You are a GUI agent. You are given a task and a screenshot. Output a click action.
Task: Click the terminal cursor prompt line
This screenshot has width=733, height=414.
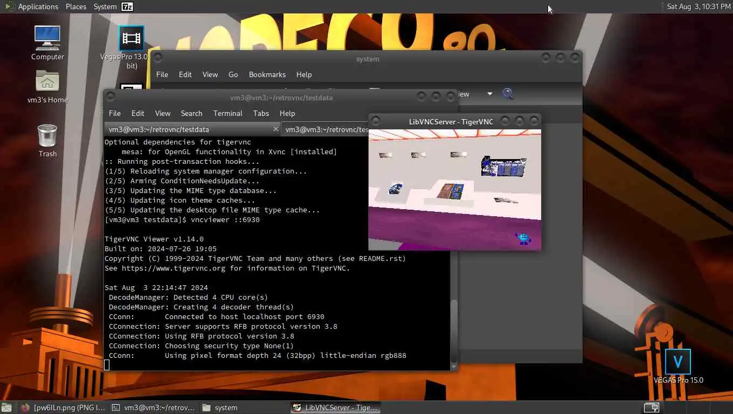pos(107,365)
